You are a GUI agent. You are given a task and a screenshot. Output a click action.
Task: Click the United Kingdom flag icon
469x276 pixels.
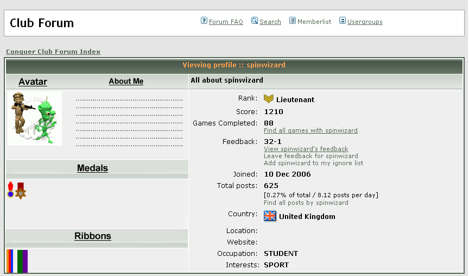(x=270, y=216)
